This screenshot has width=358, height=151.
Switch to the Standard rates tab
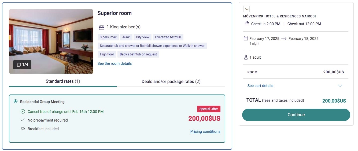(x=63, y=81)
